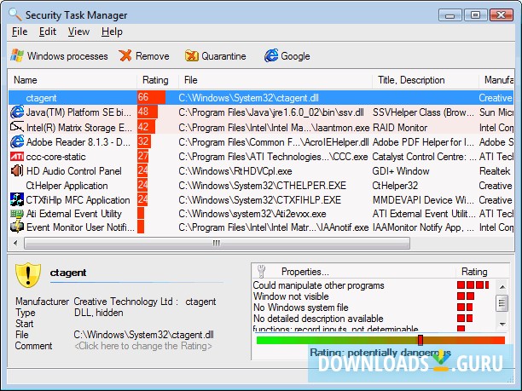This screenshot has width=522, height=391.
Task: Sort by Title, Description column header
Action: (x=426, y=80)
